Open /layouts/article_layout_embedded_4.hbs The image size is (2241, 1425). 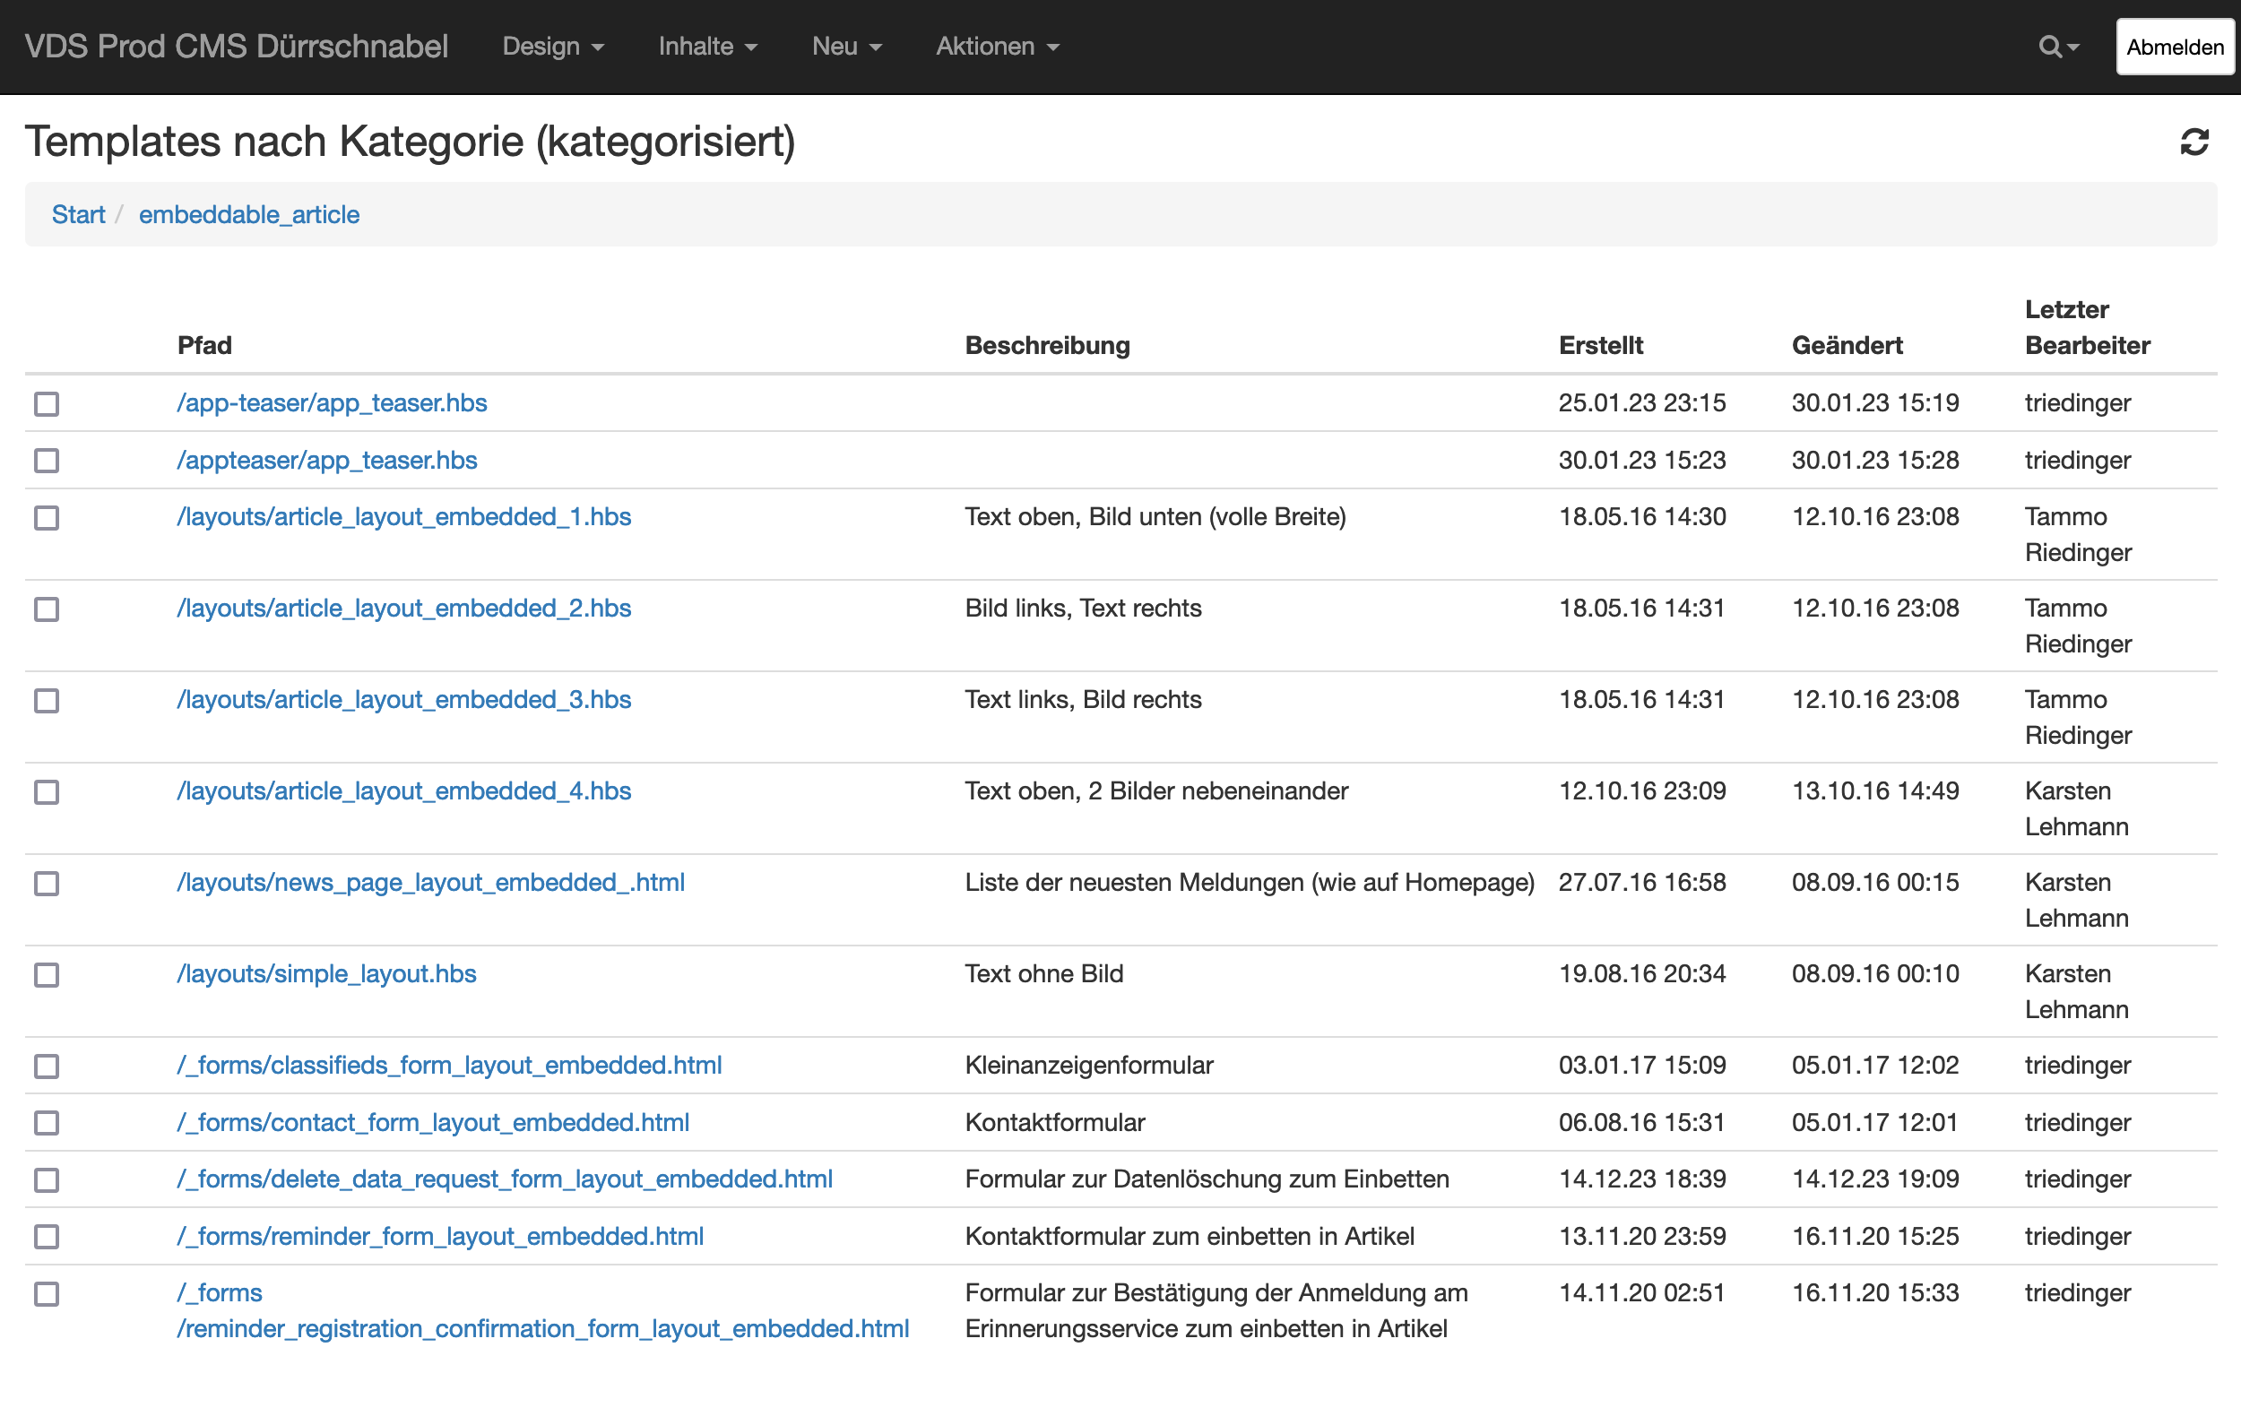click(404, 791)
